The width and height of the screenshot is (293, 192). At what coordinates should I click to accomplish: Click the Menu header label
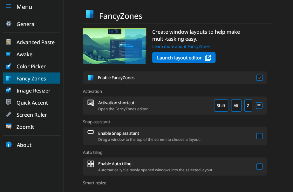click(x=24, y=7)
